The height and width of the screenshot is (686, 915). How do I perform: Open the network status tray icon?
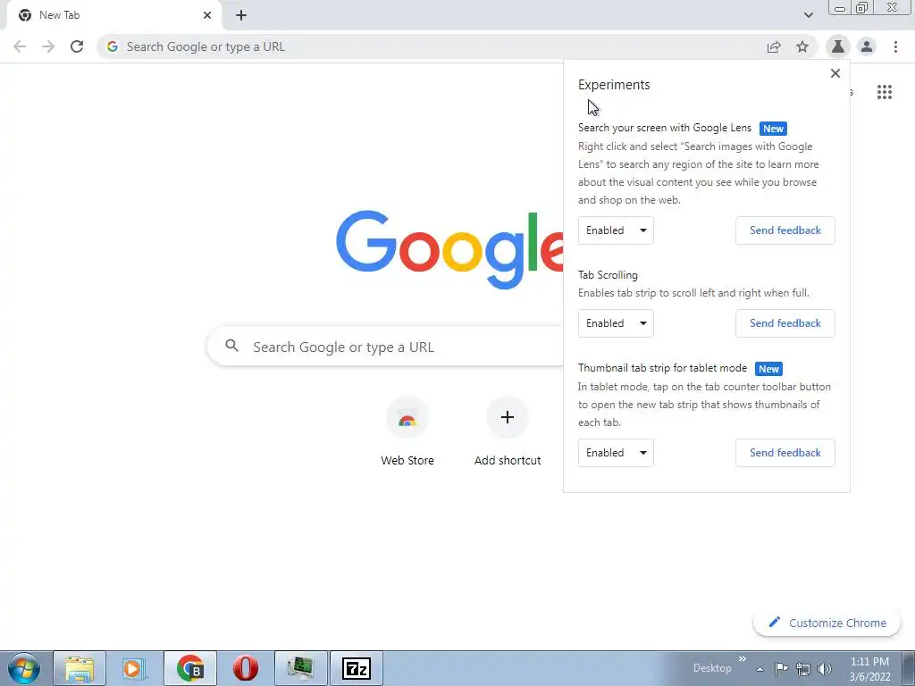click(x=803, y=668)
